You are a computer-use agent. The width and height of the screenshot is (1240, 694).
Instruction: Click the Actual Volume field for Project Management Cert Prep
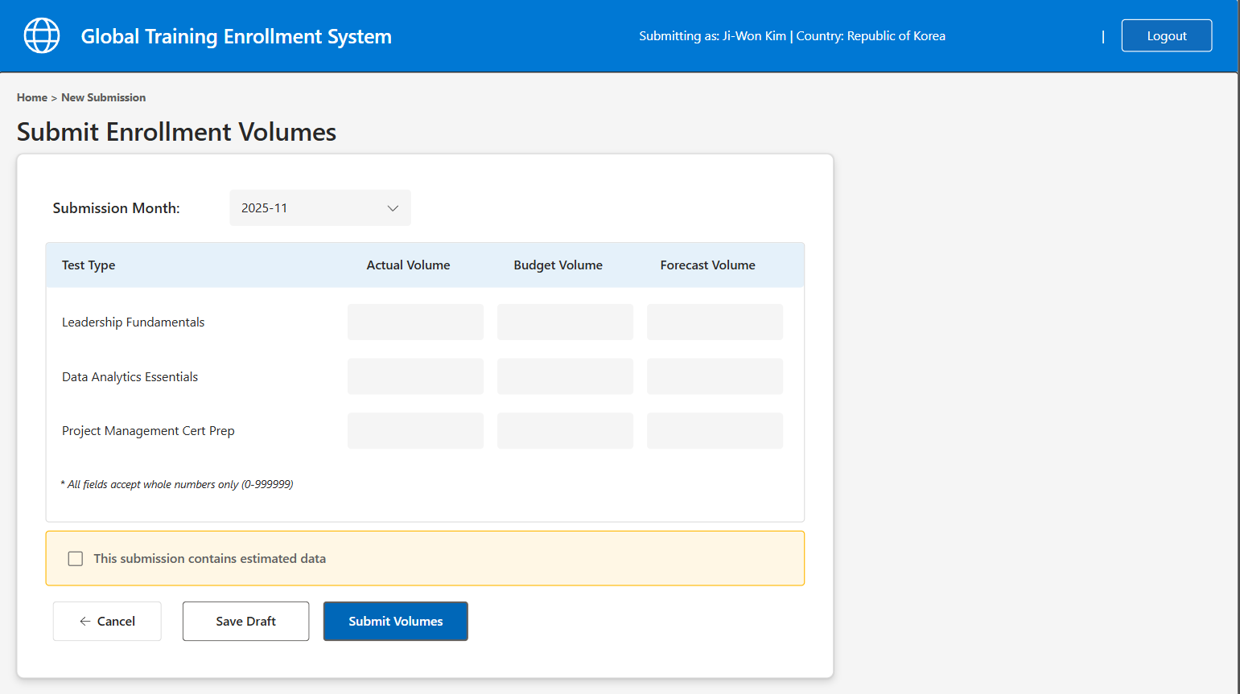click(415, 430)
